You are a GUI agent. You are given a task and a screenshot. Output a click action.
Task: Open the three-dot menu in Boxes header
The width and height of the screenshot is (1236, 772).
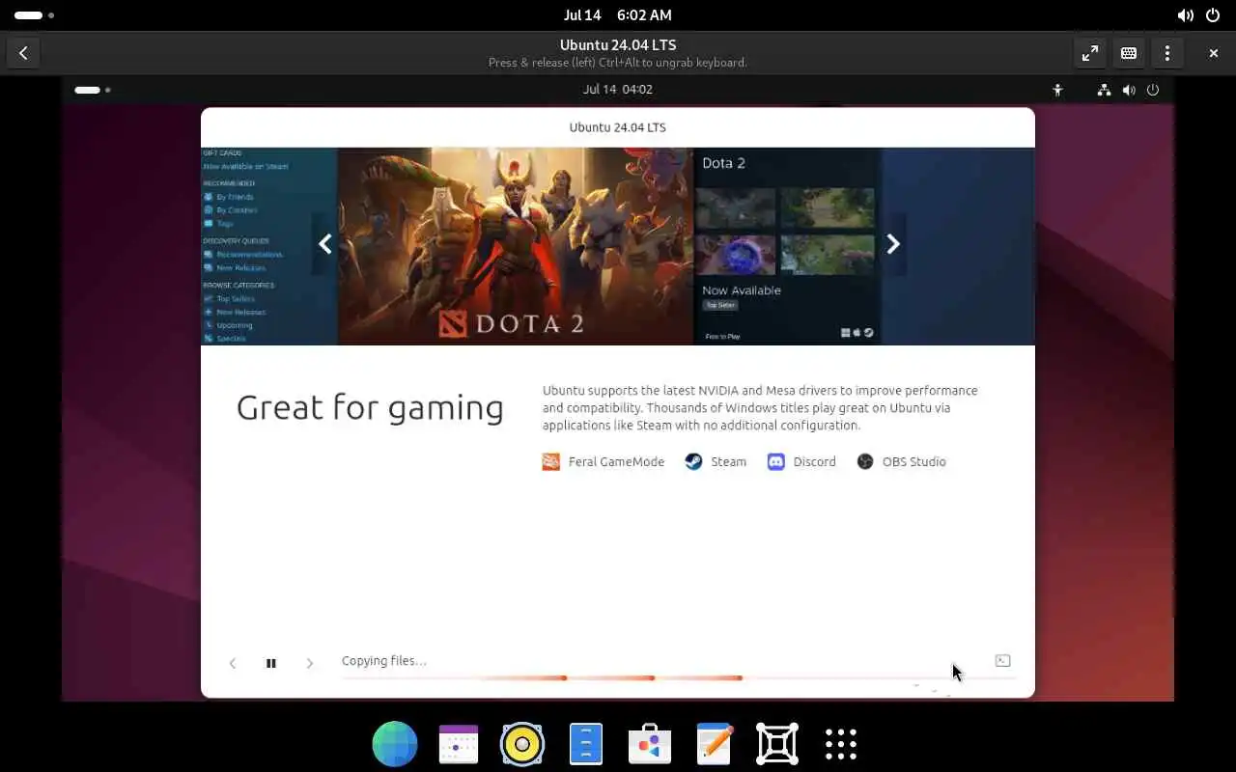click(1167, 53)
